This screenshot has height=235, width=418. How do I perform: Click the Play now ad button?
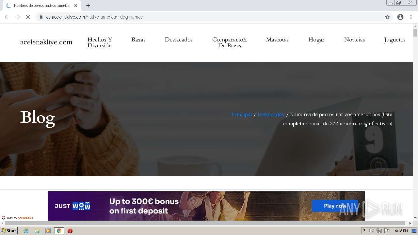pos(335,206)
